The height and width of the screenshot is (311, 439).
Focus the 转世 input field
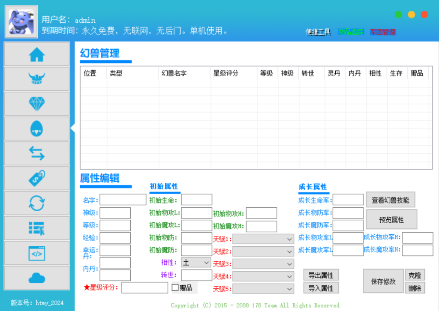[x=196, y=275]
